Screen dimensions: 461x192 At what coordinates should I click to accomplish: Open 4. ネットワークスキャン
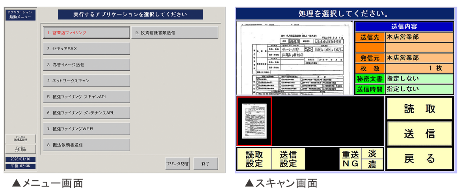tap(86, 81)
